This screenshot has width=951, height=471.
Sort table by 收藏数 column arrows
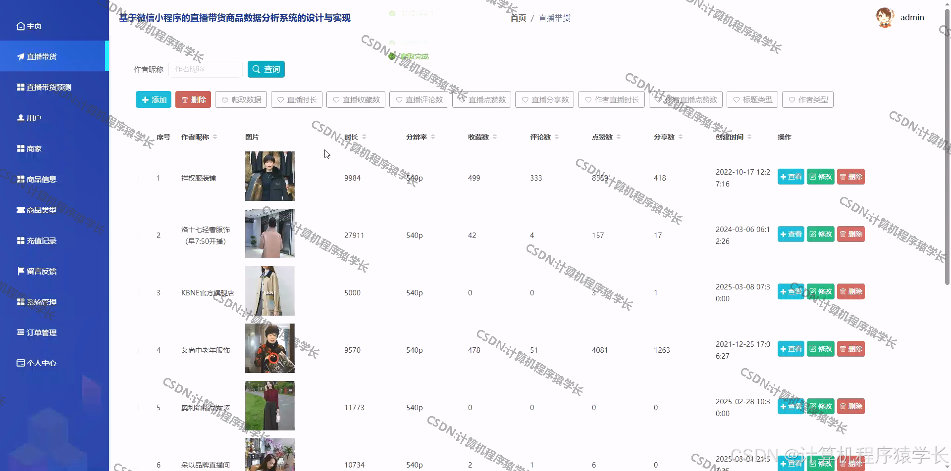pos(495,137)
